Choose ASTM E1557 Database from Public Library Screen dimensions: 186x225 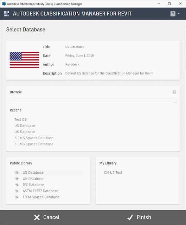pyautogui.click(x=40, y=191)
